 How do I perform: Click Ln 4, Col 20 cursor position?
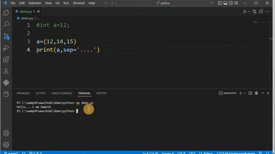pyautogui.click(x=150, y=153)
